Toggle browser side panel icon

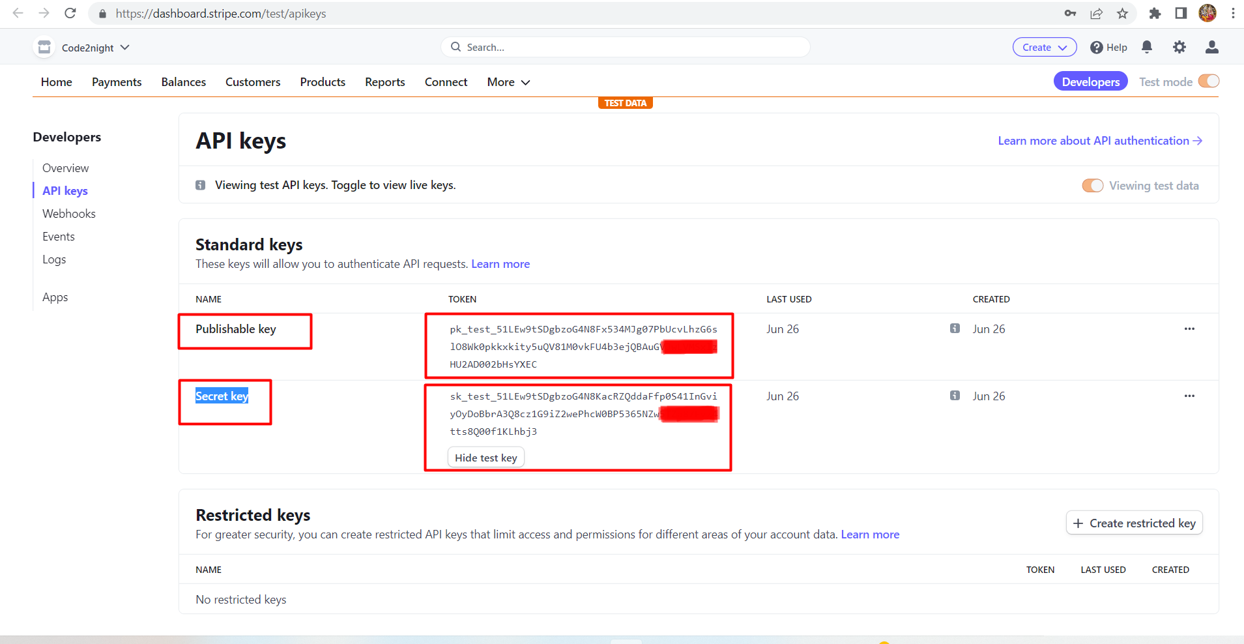coord(1181,13)
